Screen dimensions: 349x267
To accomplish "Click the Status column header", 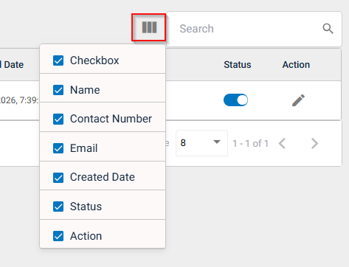I will click(x=238, y=65).
